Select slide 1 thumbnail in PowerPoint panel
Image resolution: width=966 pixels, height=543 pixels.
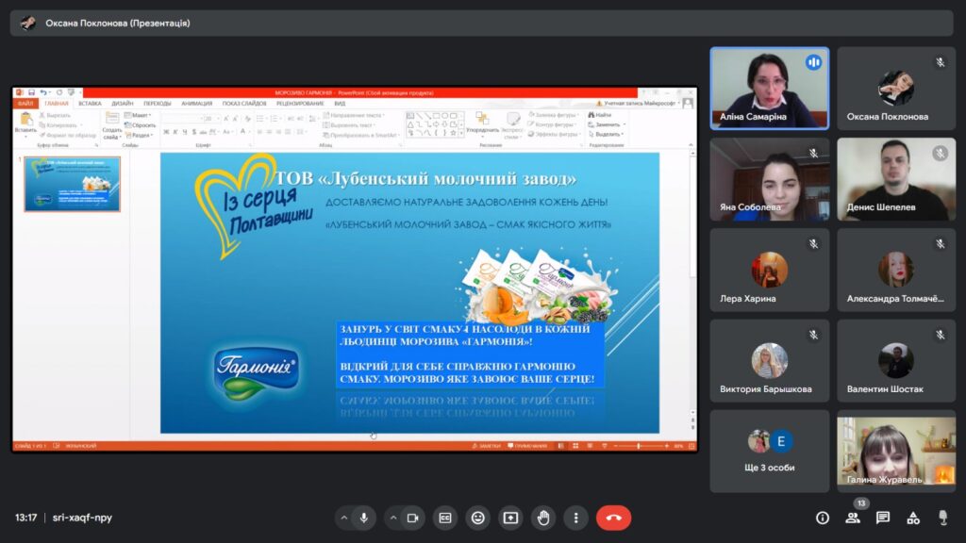(x=72, y=184)
